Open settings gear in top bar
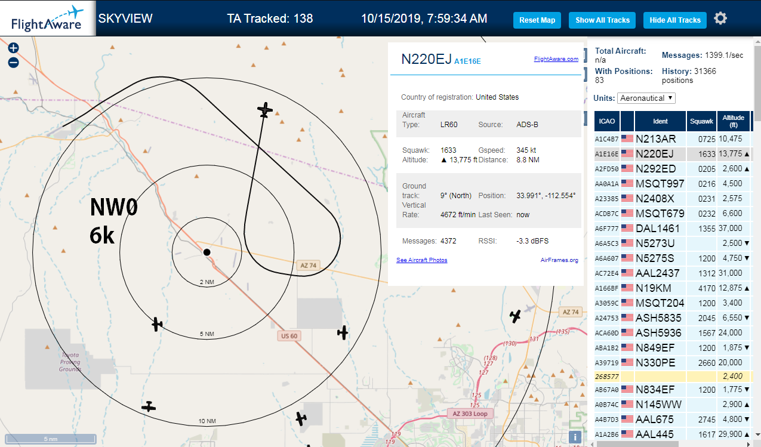 coord(720,19)
